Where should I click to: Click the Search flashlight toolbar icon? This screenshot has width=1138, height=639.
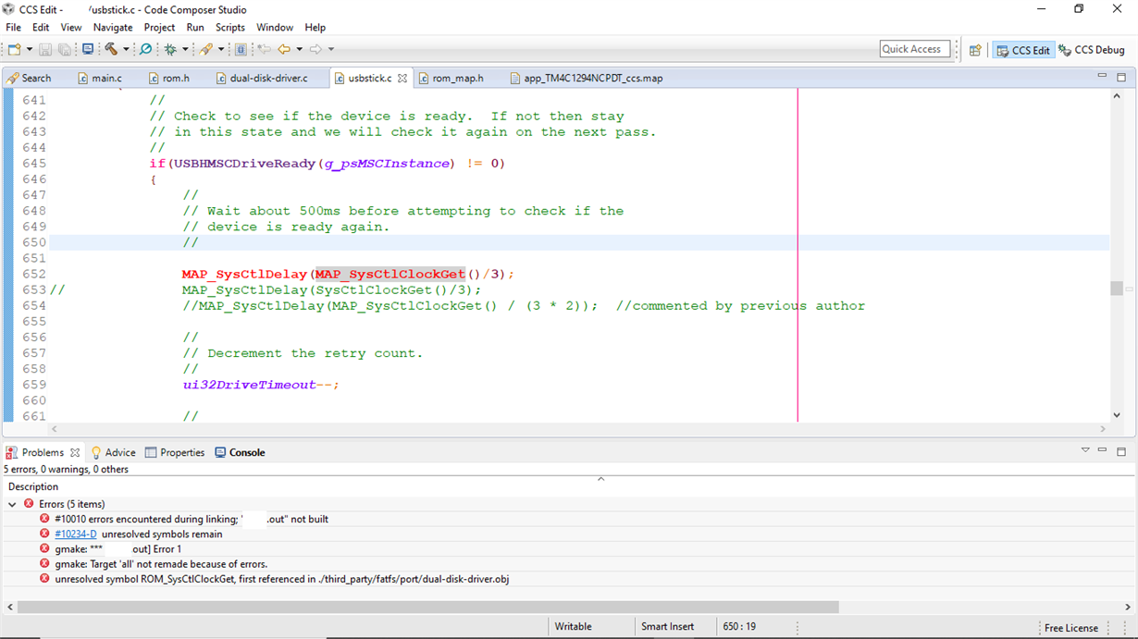(206, 49)
